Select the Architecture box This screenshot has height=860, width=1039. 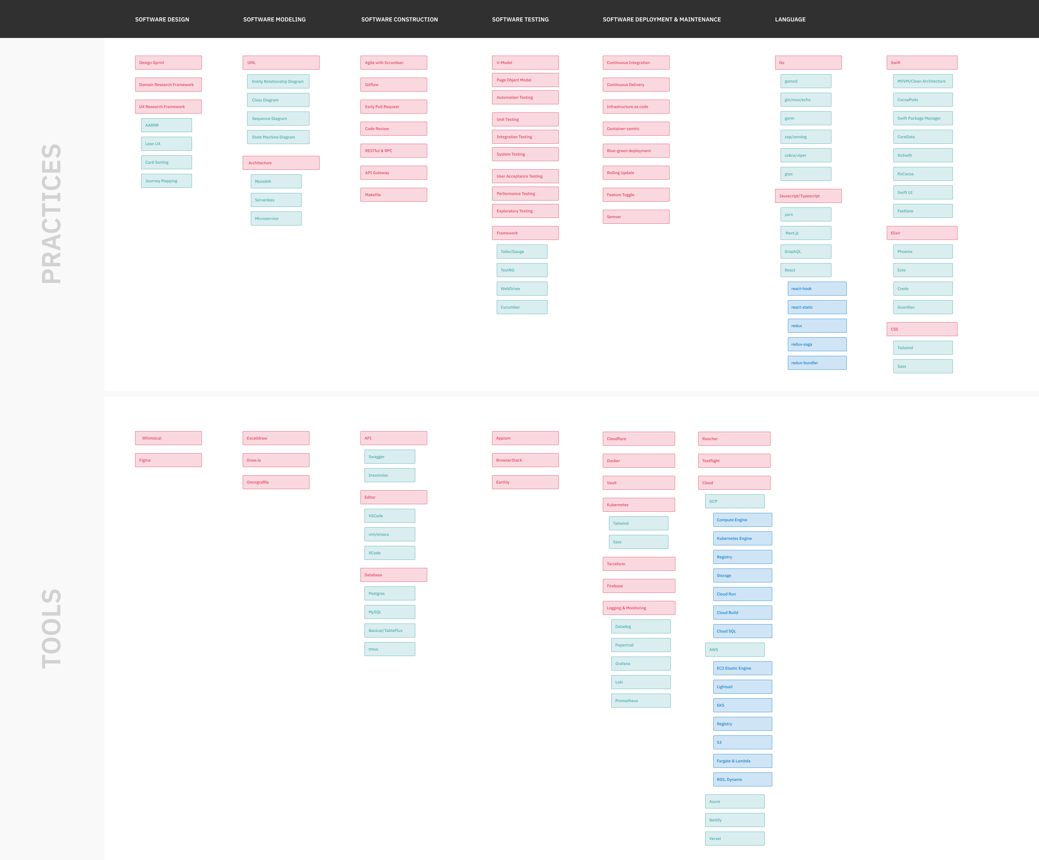(x=281, y=163)
